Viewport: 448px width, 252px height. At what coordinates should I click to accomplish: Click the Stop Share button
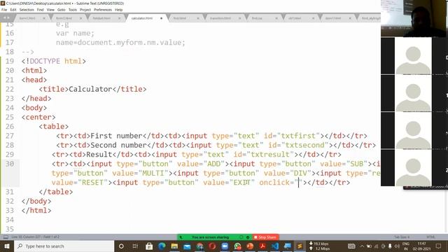point(265,237)
